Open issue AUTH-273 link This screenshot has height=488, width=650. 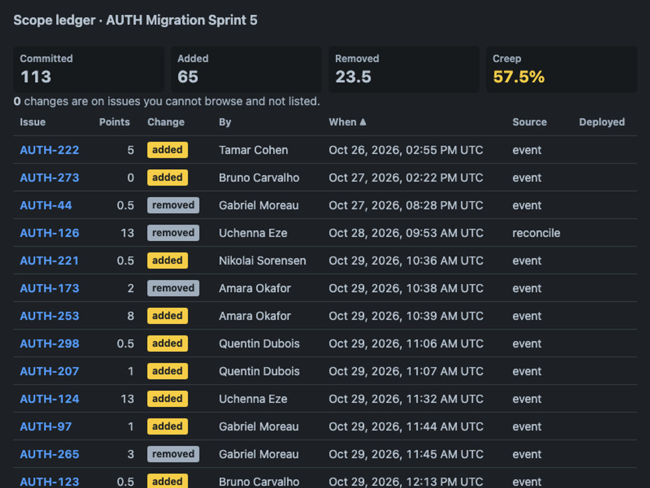click(49, 178)
